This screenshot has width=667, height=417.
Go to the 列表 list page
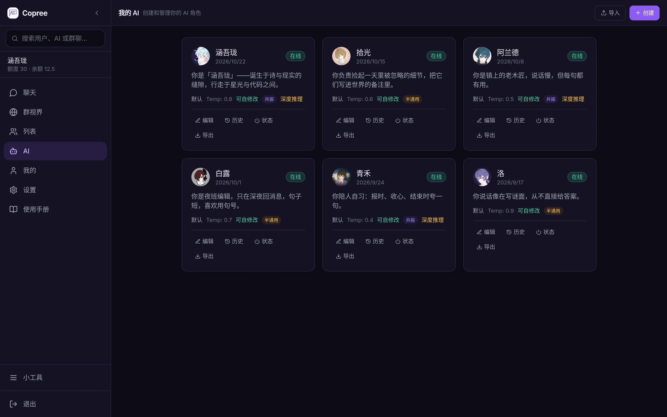(x=55, y=131)
